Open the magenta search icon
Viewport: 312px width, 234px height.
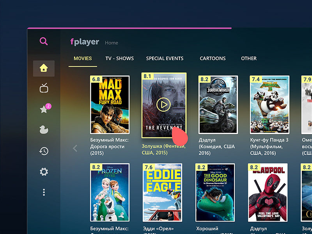[44, 41]
